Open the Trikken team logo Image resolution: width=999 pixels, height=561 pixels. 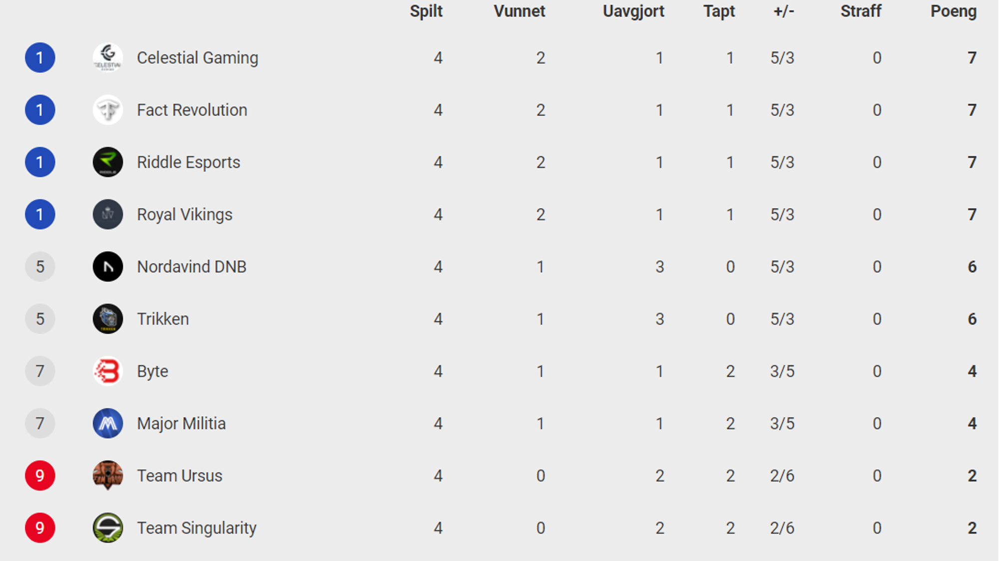click(108, 319)
